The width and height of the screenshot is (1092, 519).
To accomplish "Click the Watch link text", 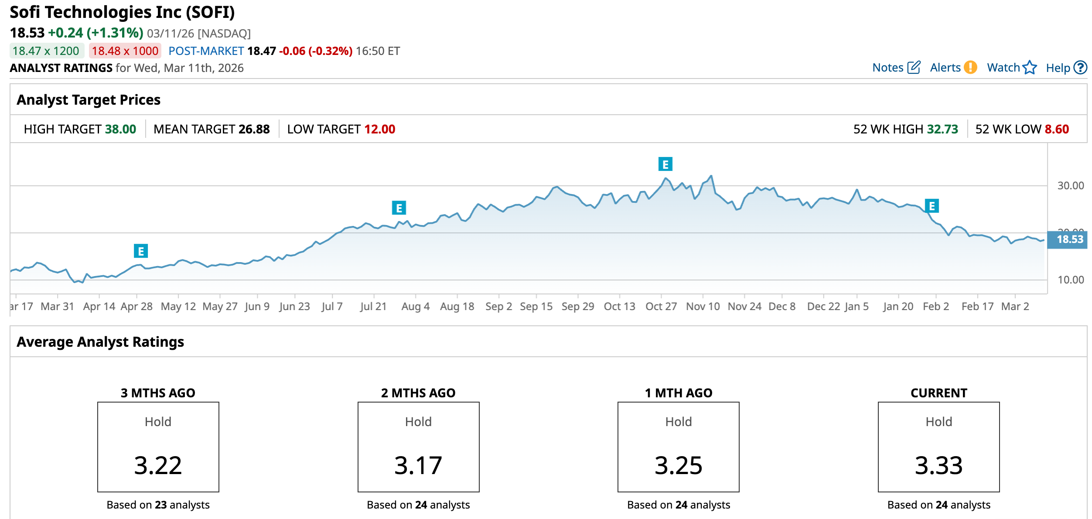I will 1003,68.
